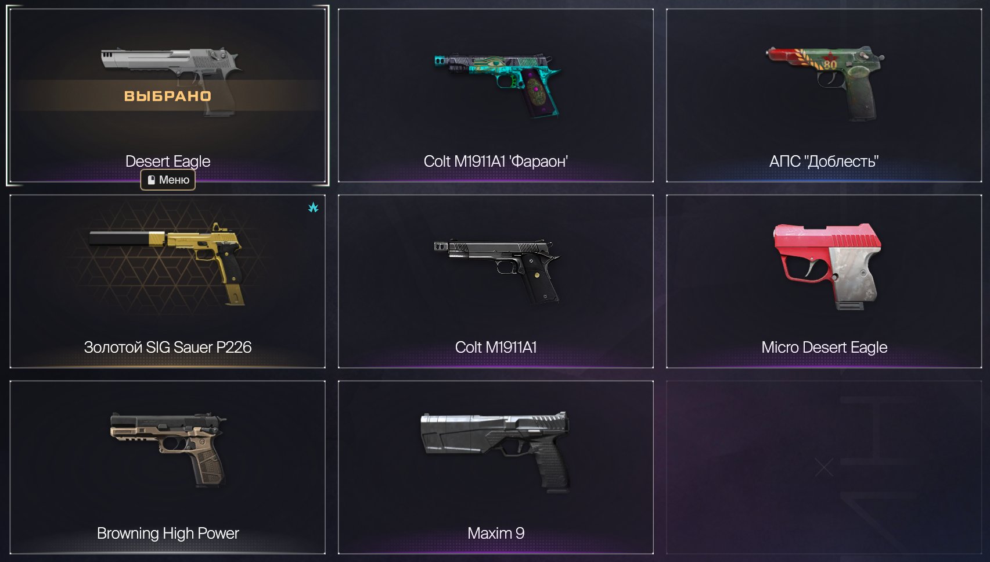Click the tan Browning High Power pistol image

[168, 450]
